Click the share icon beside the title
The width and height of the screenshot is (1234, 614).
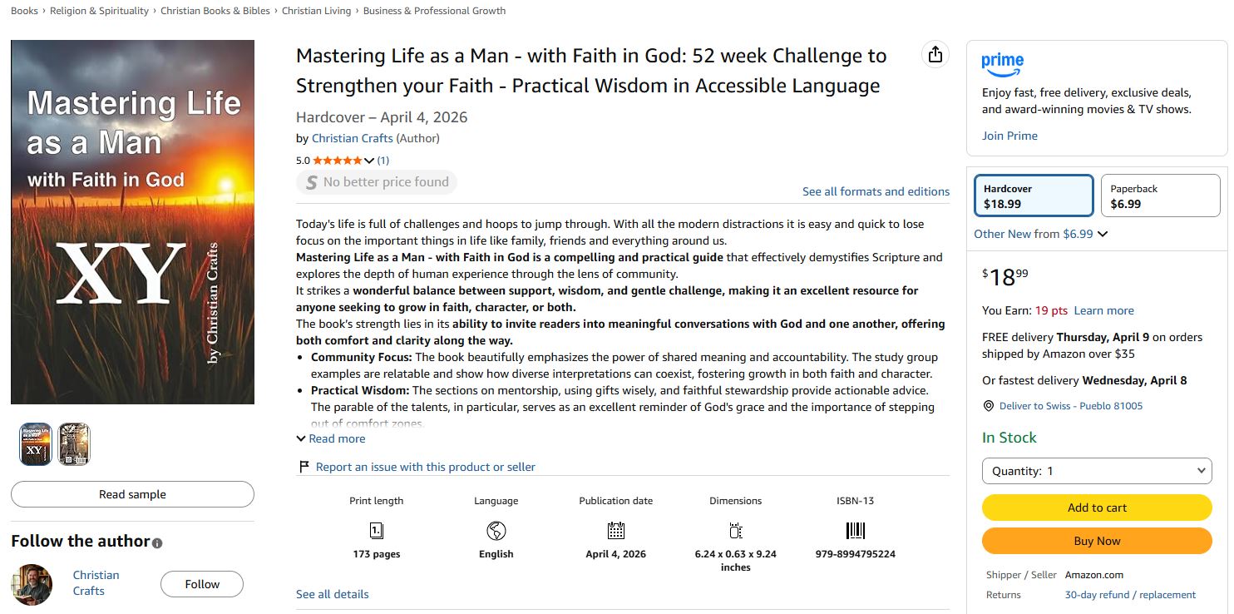click(935, 55)
